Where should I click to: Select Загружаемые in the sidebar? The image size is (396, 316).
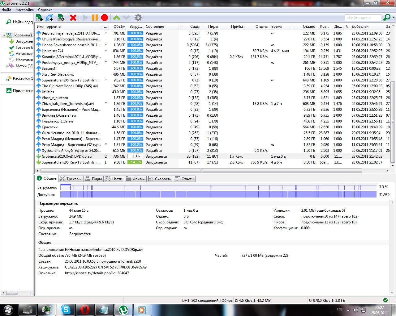pyautogui.click(x=21, y=41)
